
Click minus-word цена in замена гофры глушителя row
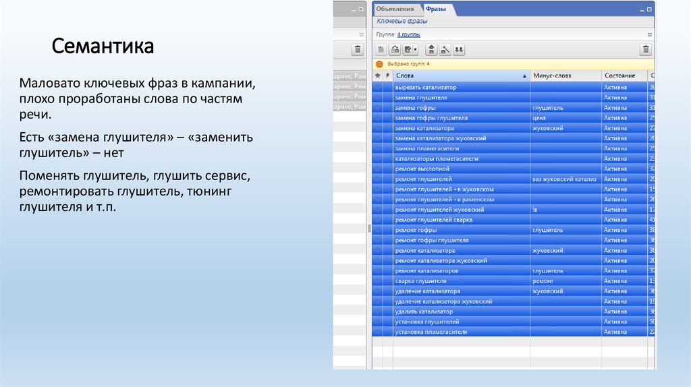tap(539, 118)
